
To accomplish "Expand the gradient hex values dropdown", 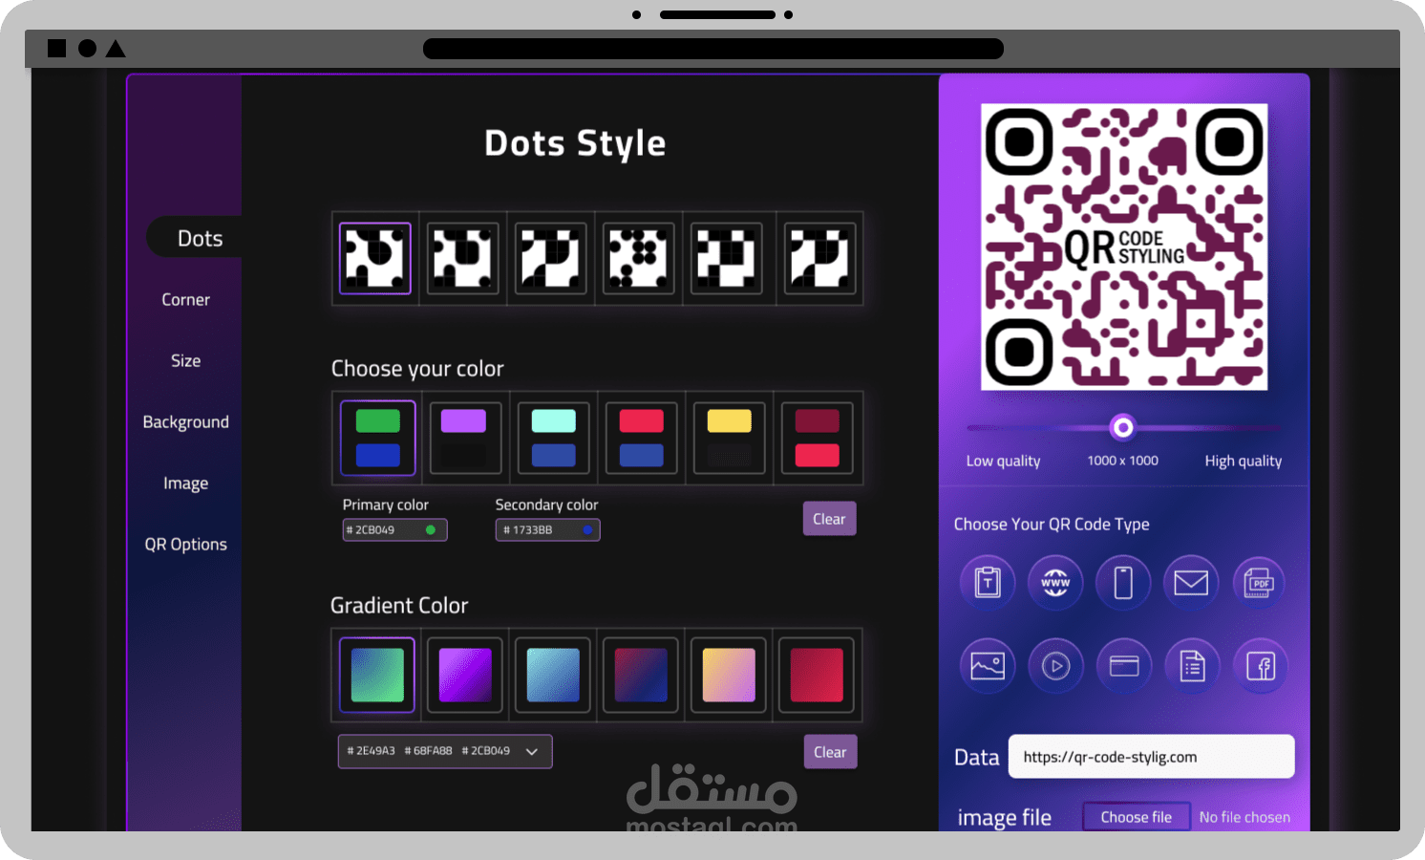I will click(532, 752).
